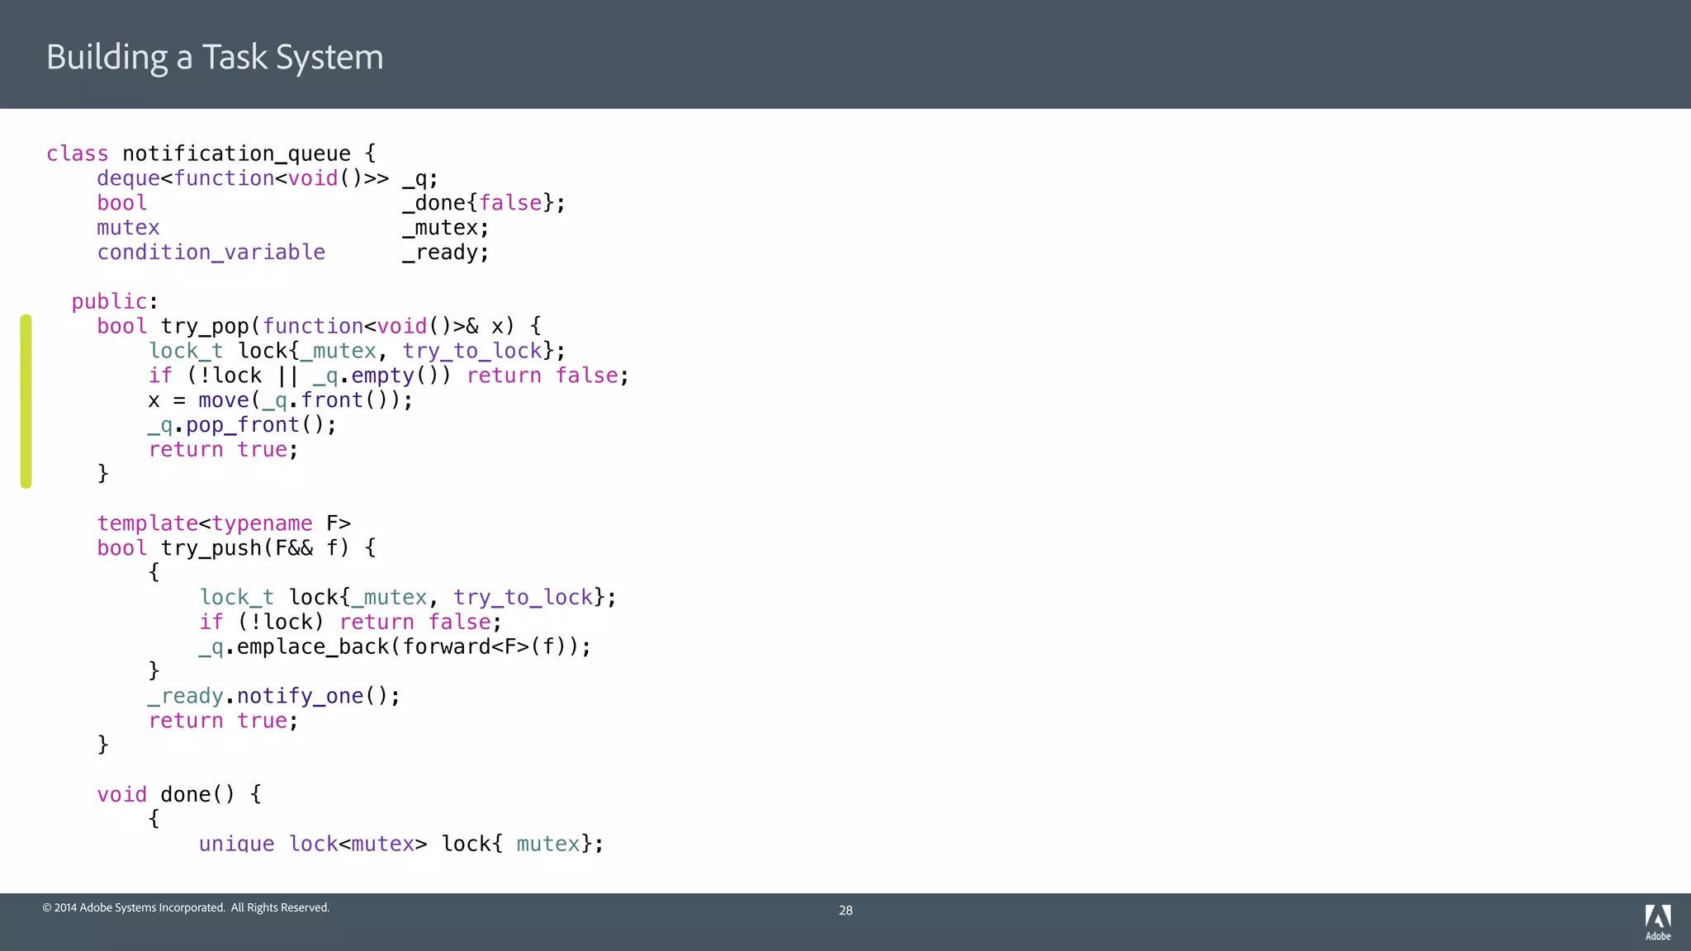Click the _q.pop_front() call

242,425
